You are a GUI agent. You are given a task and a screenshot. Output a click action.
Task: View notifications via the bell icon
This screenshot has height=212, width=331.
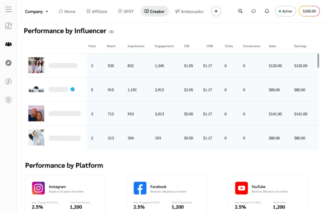[267, 11]
